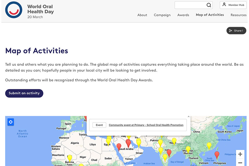Click the World Oral Health Day smile logo
This screenshot has height=166, width=249.
point(14,10)
